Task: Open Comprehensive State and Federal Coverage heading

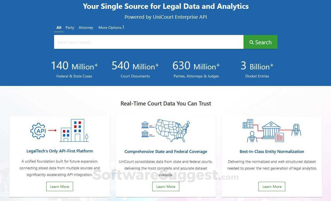Action: (166, 151)
